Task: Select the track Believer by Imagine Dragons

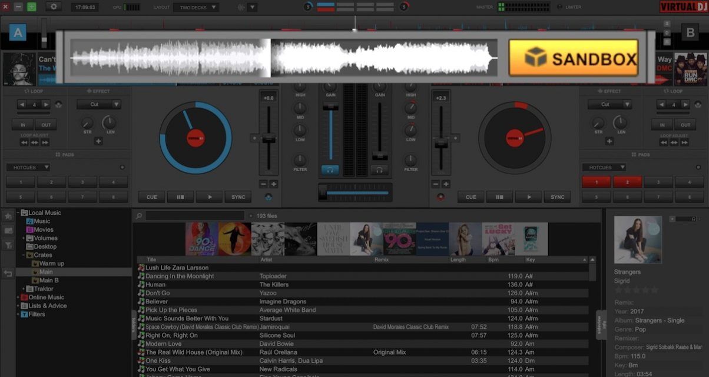Action: click(x=362, y=302)
